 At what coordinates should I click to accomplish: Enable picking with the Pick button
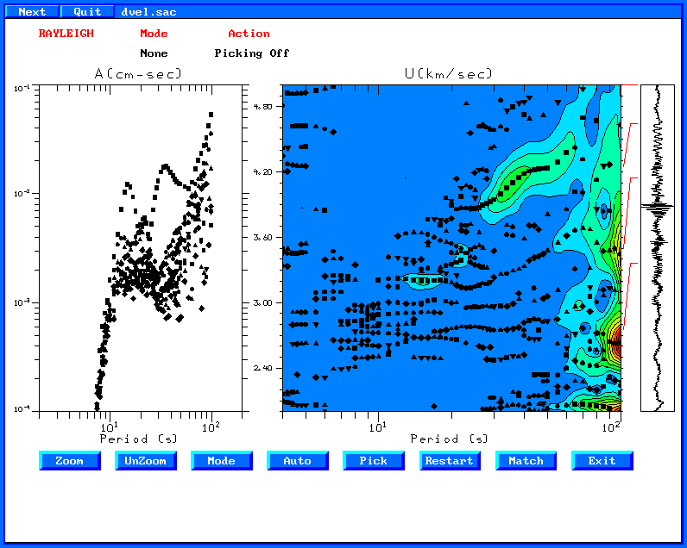point(374,460)
